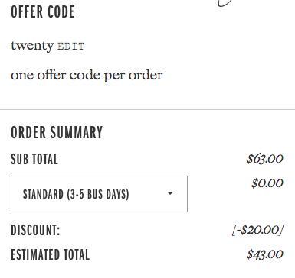Click the $0.00 shipping cost
Screen dimensions: 295x278
[x=267, y=183]
